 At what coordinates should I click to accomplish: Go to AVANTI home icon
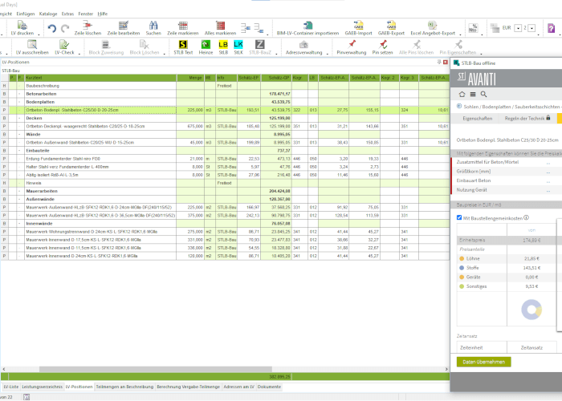click(462, 94)
